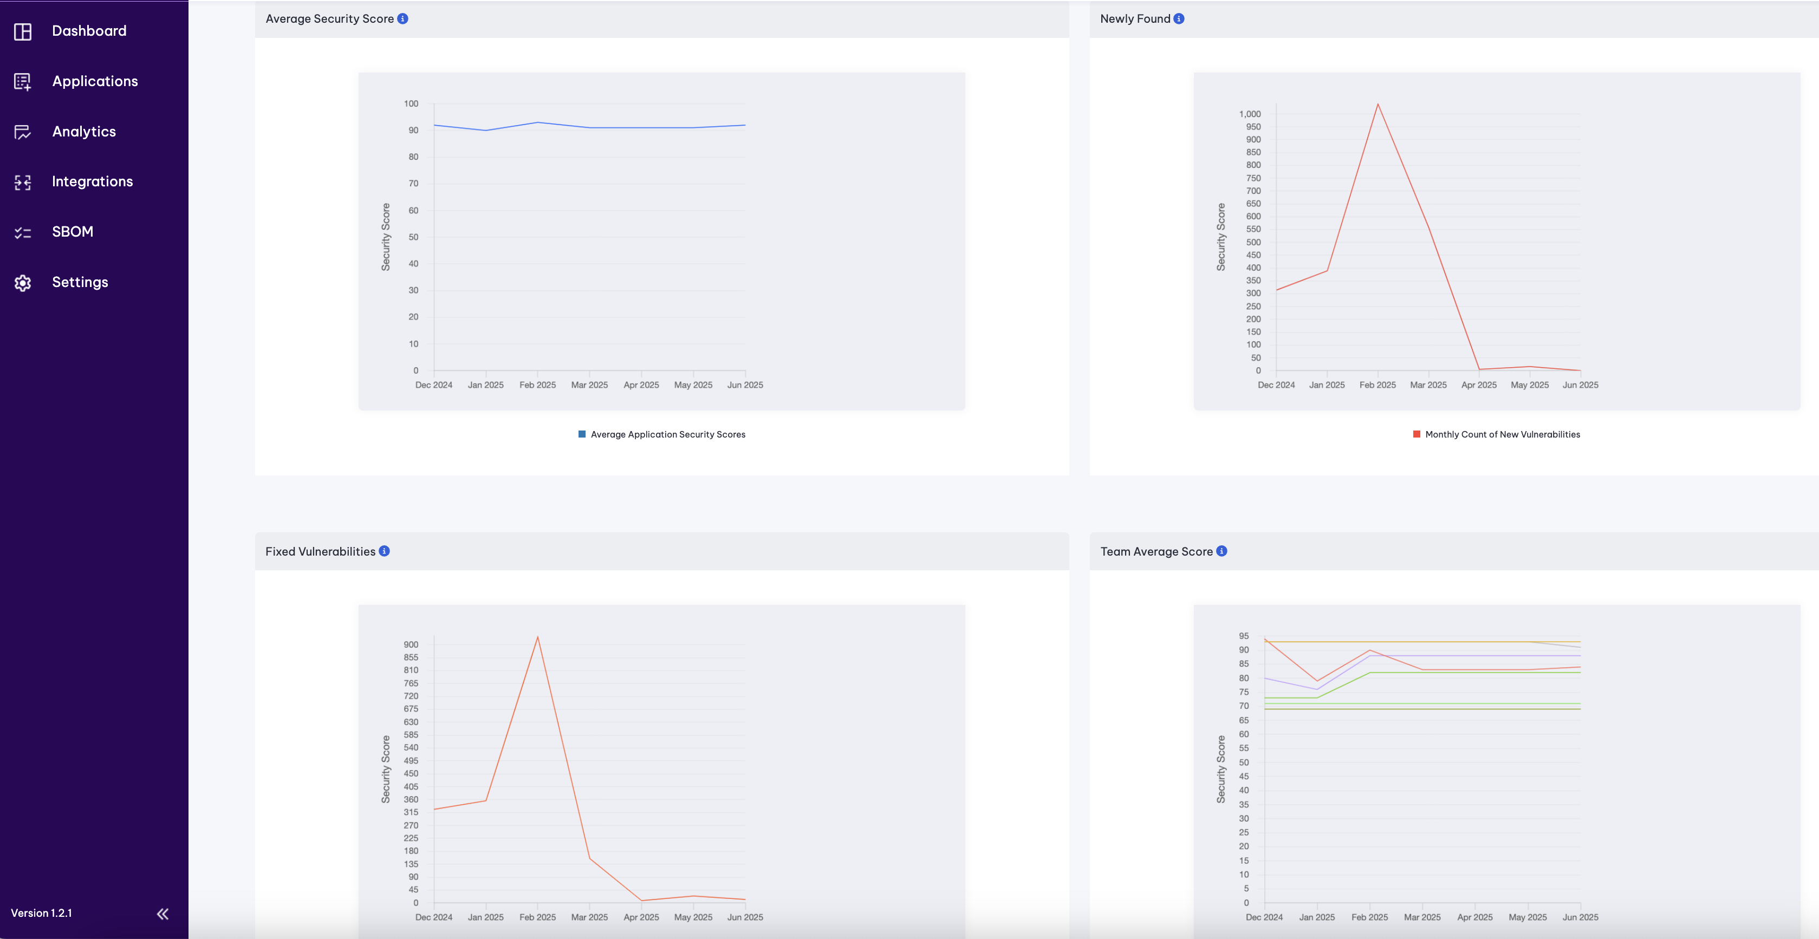Click info icon beside Team Average Score
Image resolution: width=1819 pixels, height=939 pixels.
(x=1222, y=551)
